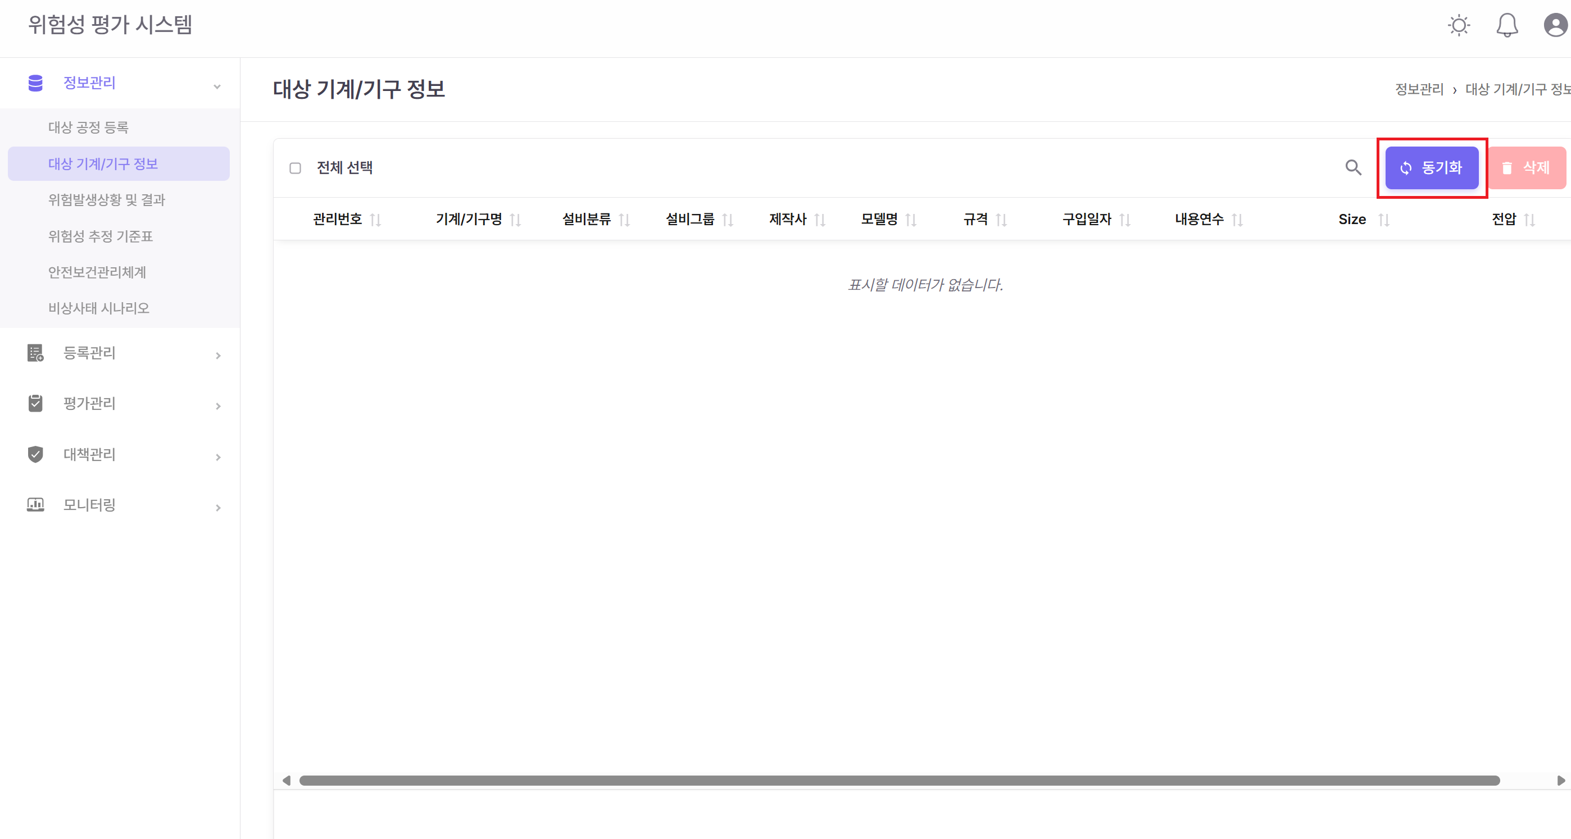Toggle sorting on the 관리번호 column
The height and width of the screenshot is (839, 1571).
point(378,220)
